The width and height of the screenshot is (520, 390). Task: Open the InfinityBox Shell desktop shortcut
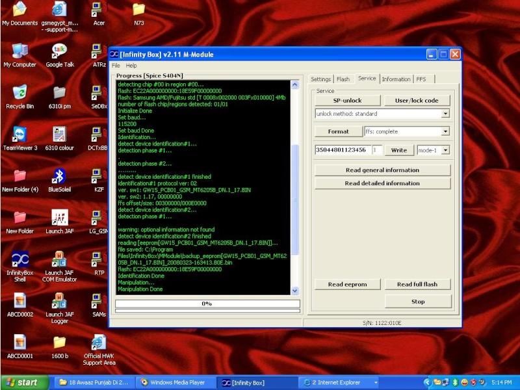(x=19, y=266)
